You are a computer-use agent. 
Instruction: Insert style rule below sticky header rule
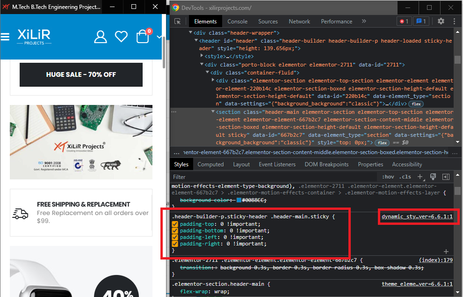pyautogui.click(x=446, y=252)
